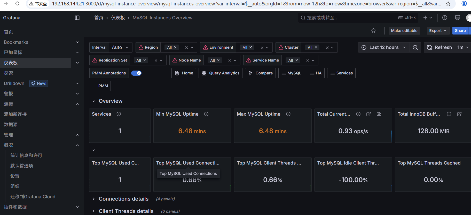This screenshot has width=471, height=215.
Task: Open 首页 in the sidebar
Action: coord(9,32)
